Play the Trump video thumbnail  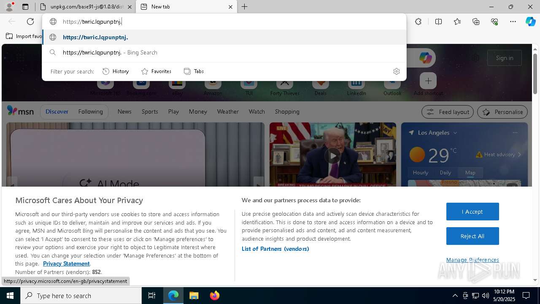pyautogui.click(x=333, y=156)
